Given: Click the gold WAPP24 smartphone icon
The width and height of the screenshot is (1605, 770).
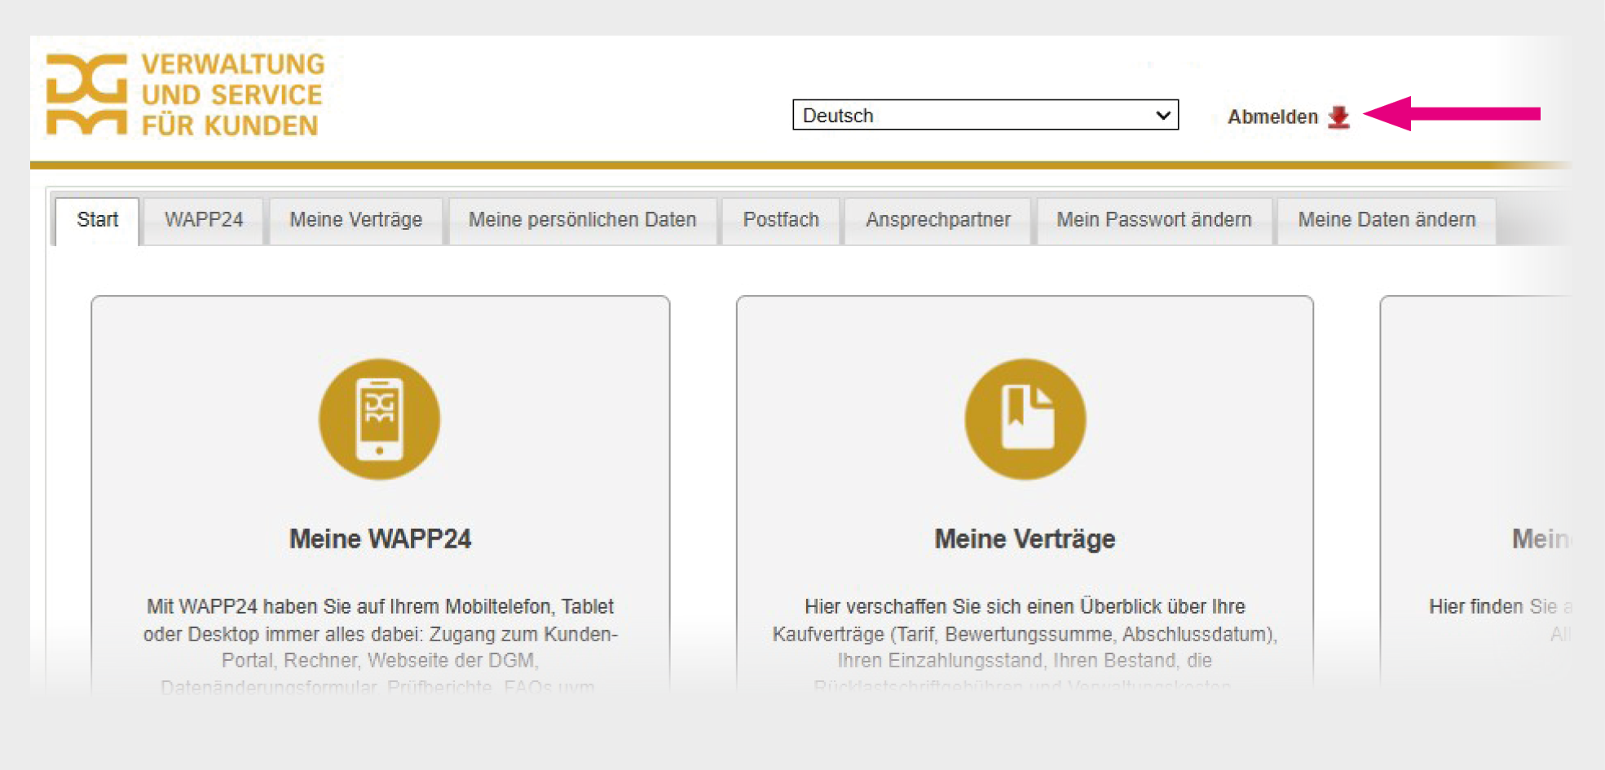Looking at the screenshot, I should click(379, 420).
